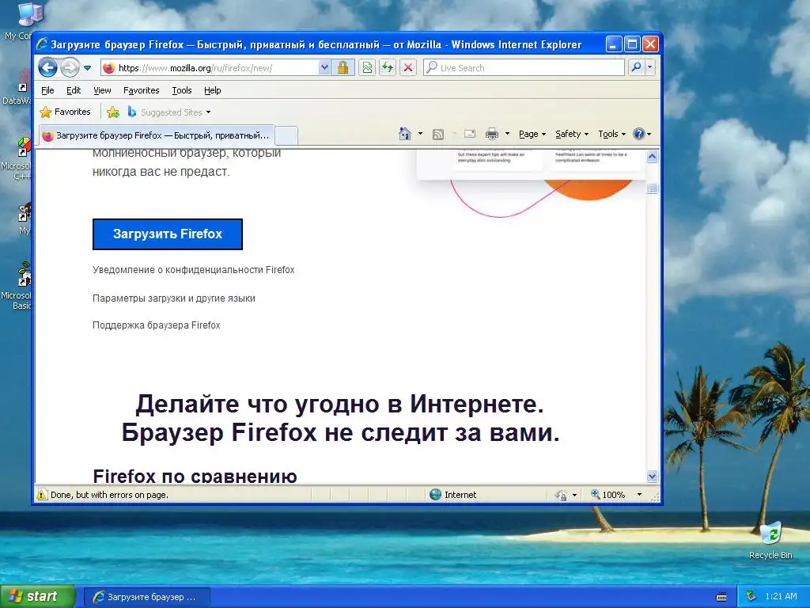Click the mozilla.org address bar
810x608 pixels.
pyautogui.click(x=209, y=68)
